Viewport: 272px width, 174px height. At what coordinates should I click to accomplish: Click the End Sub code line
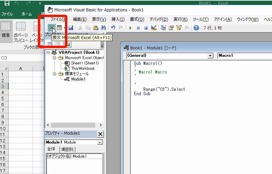point(142,94)
